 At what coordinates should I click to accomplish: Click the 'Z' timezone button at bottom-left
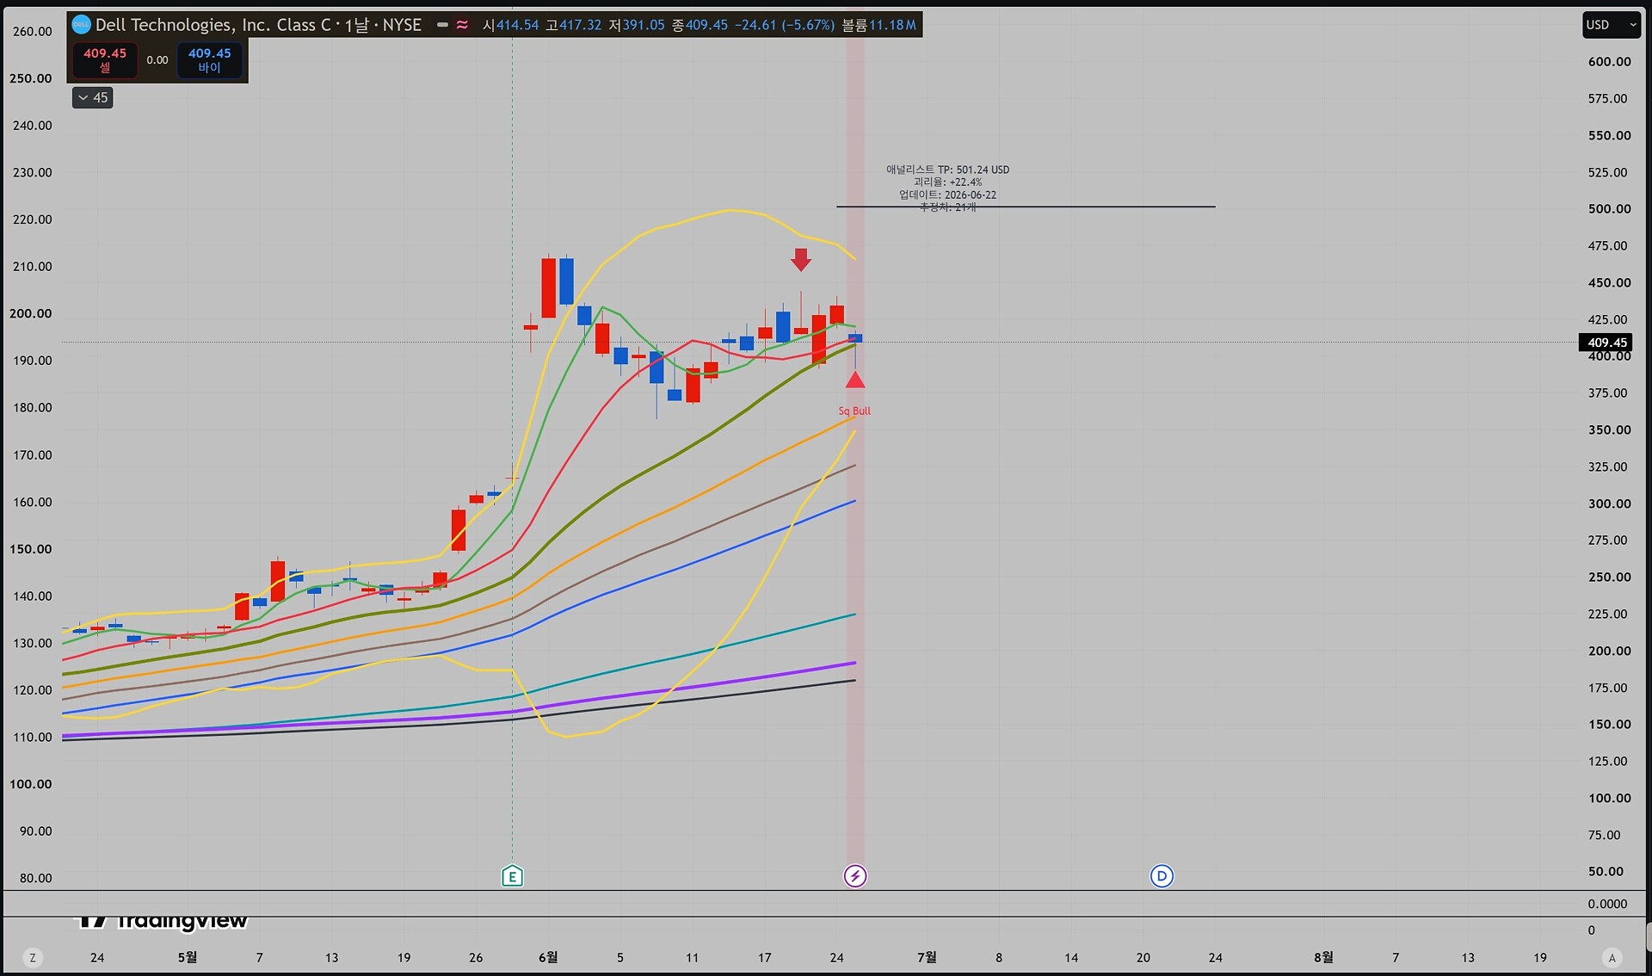(x=33, y=957)
